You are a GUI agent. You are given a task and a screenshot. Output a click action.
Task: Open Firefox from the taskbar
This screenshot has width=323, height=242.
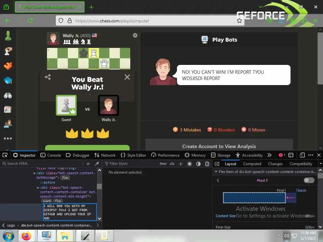tap(26, 236)
